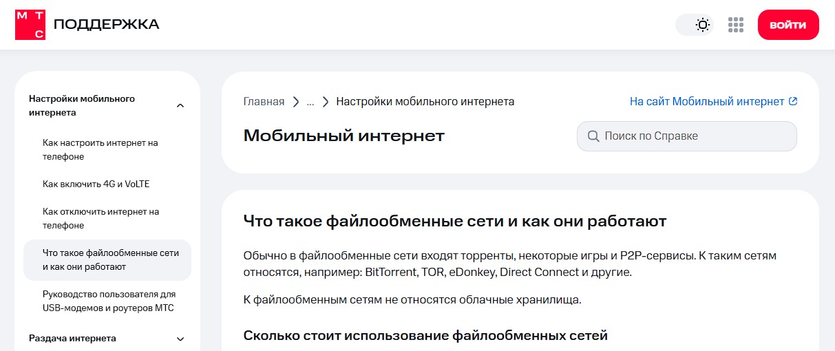The width and height of the screenshot is (835, 351).
Task: Click paragraph about облачные хранилища
Action: pyautogui.click(x=412, y=299)
